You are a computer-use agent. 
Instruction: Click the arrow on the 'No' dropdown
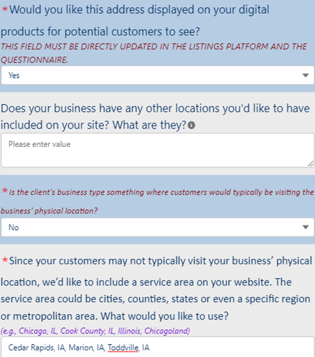coord(305,227)
